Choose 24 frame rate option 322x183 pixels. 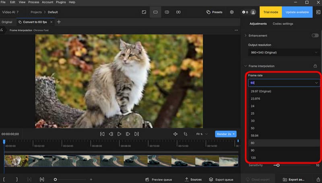pos(284,106)
